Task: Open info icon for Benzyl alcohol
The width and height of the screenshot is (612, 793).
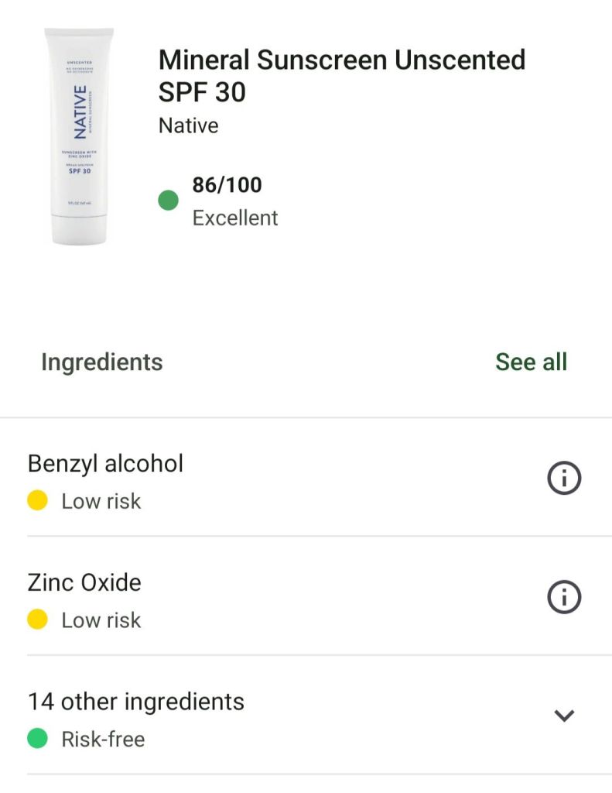Action: click(x=564, y=479)
